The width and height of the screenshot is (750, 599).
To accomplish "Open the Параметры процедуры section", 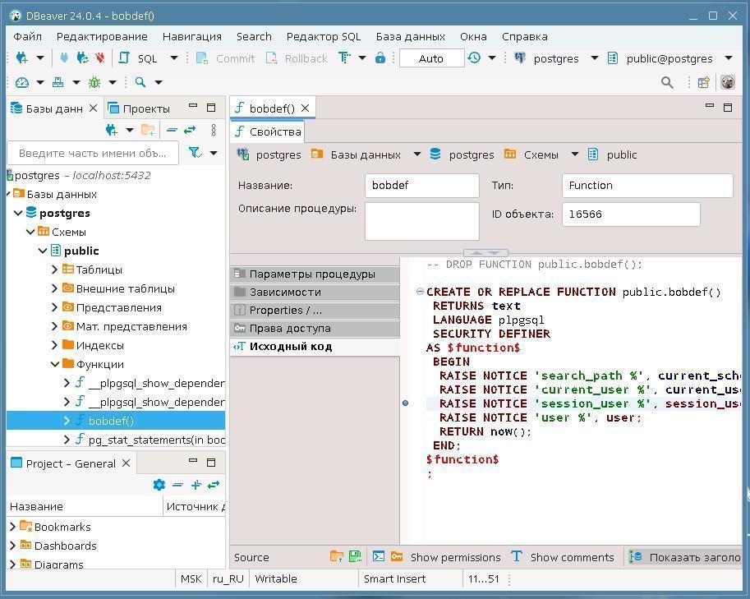I will 311,274.
